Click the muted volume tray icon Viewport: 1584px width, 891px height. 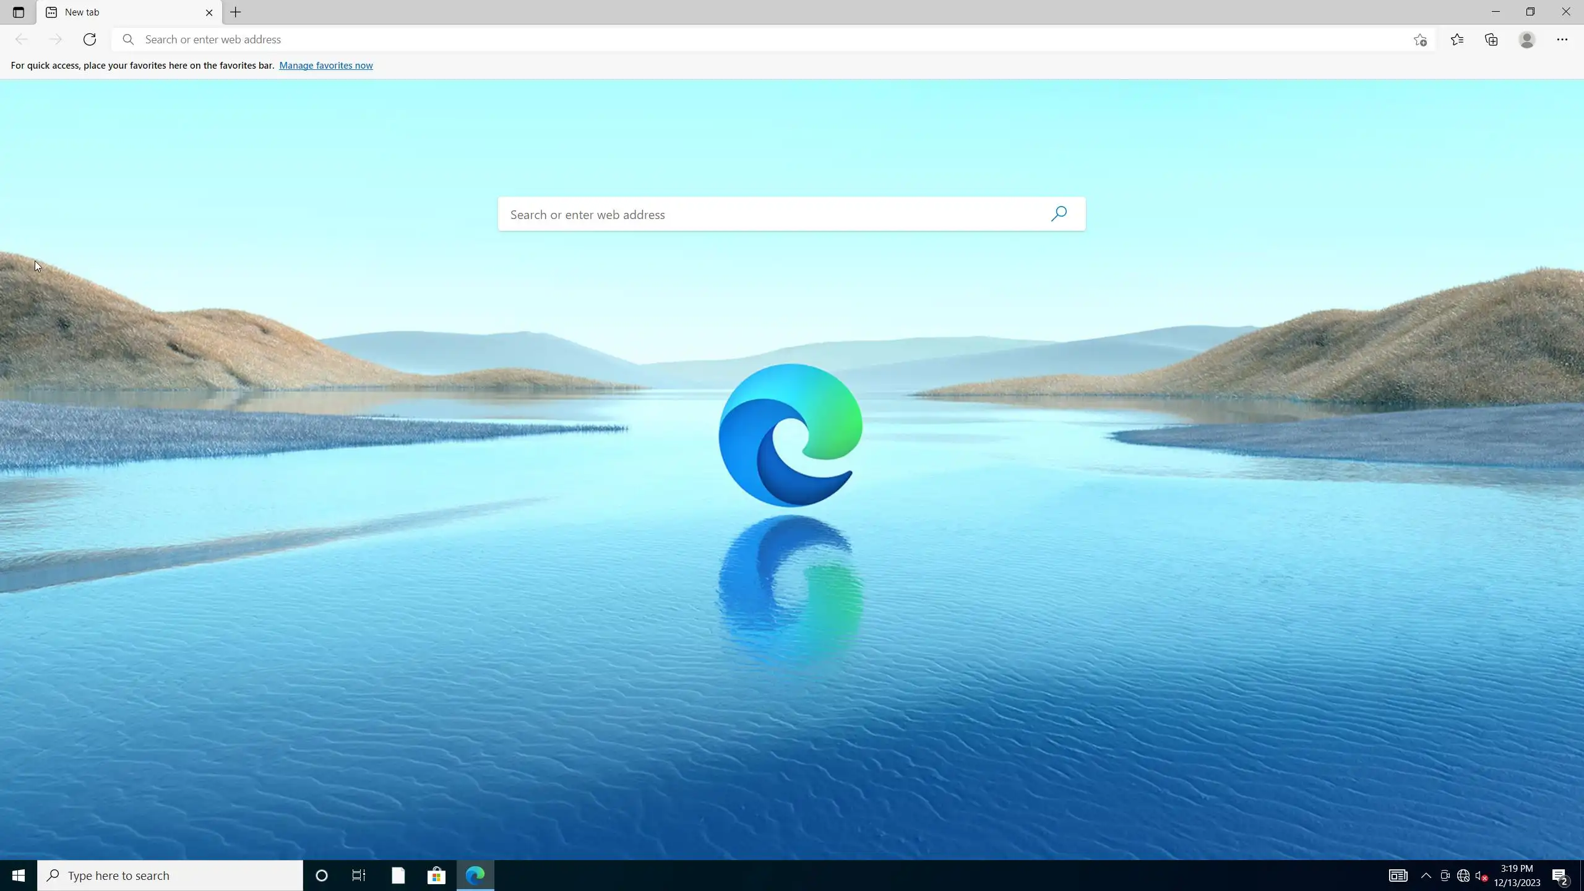point(1481,876)
